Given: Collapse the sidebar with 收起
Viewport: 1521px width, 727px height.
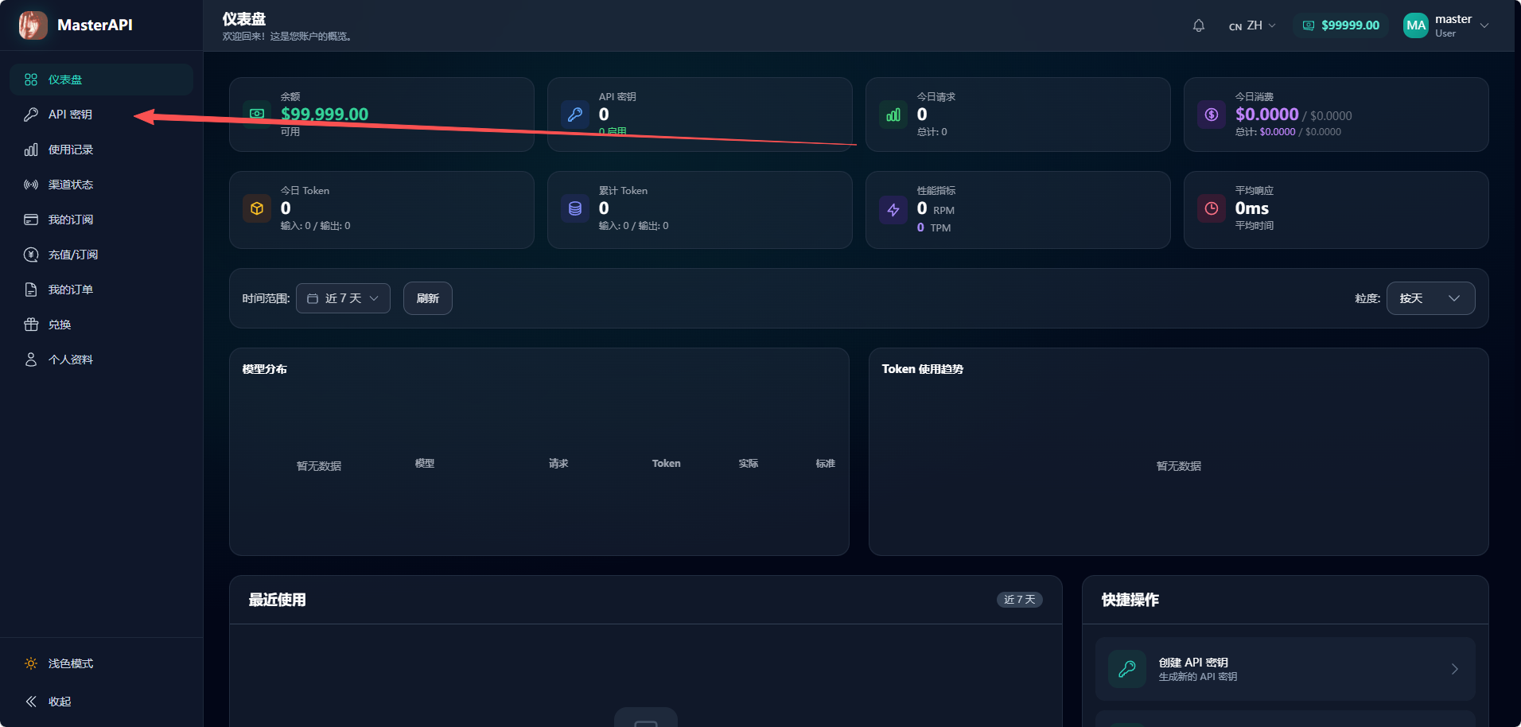Looking at the screenshot, I should (101, 702).
